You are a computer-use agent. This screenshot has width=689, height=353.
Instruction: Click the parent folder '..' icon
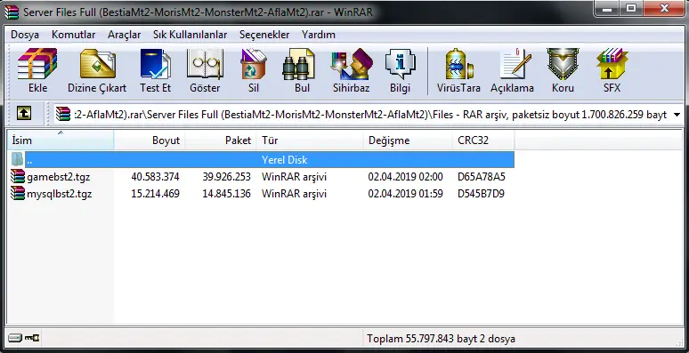pos(17,159)
